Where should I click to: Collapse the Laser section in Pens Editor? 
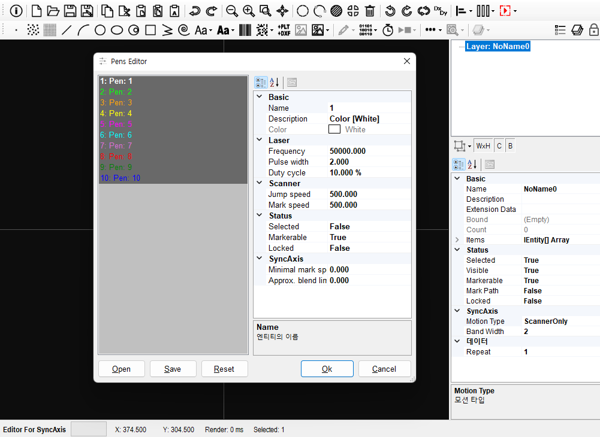point(260,140)
